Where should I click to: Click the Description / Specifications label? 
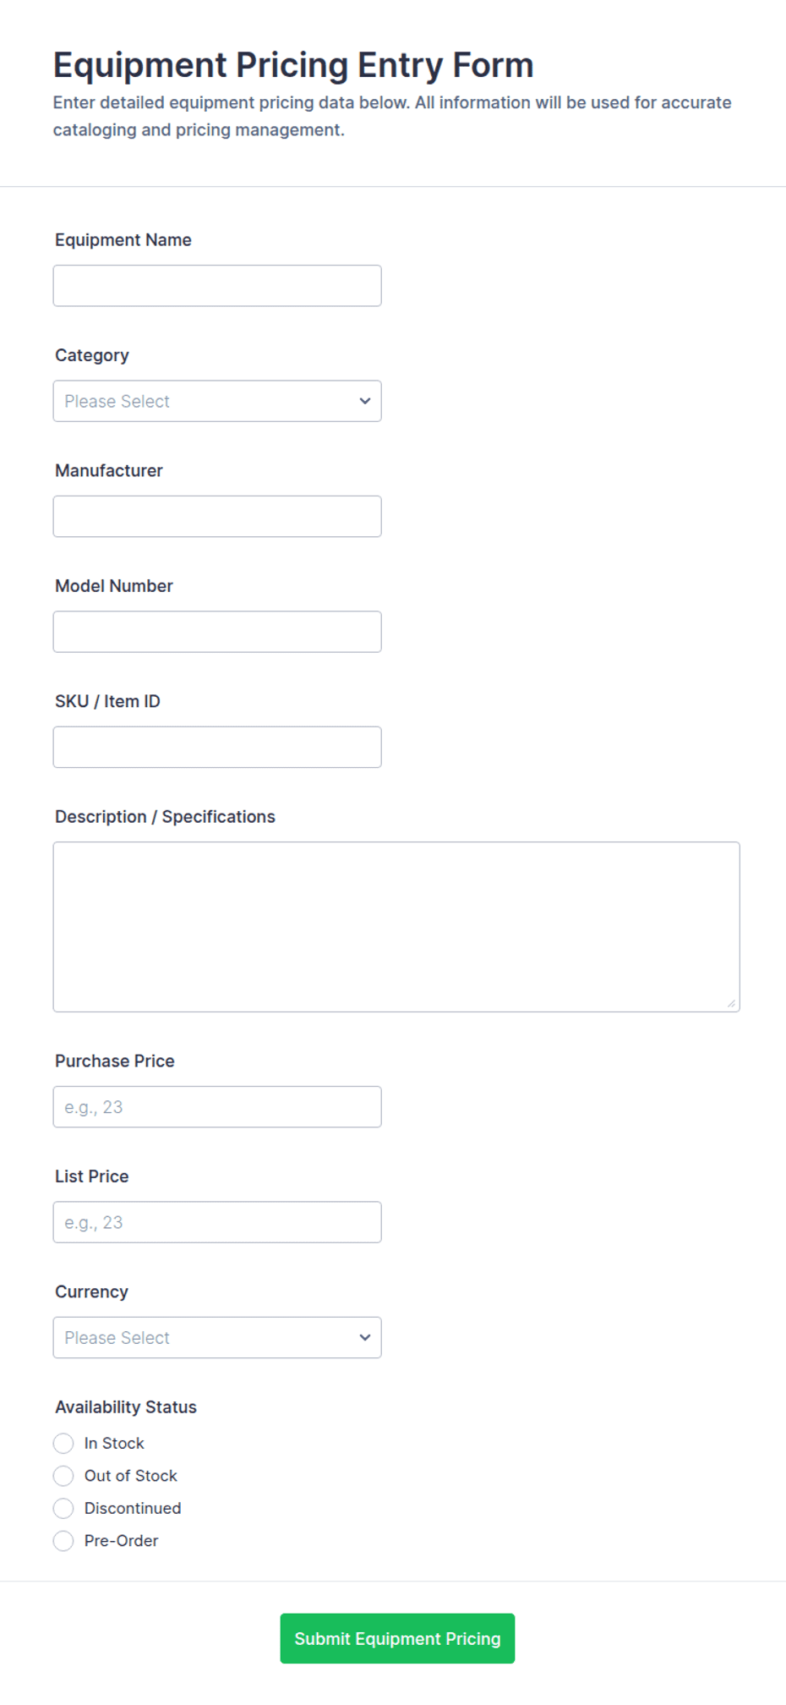click(x=165, y=816)
